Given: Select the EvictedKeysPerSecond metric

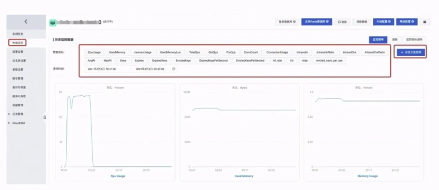Looking at the screenshot, I should click(250, 60).
